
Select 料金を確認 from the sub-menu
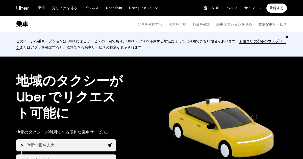[201, 24]
